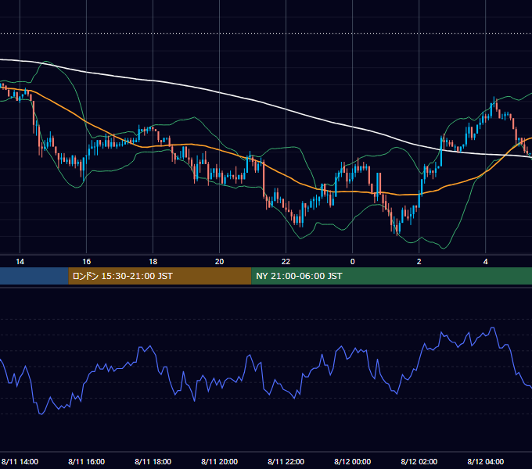Click the 8/12 04:00 timestamp label
The height and width of the screenshot is (469, 532).
pos(486,461)
